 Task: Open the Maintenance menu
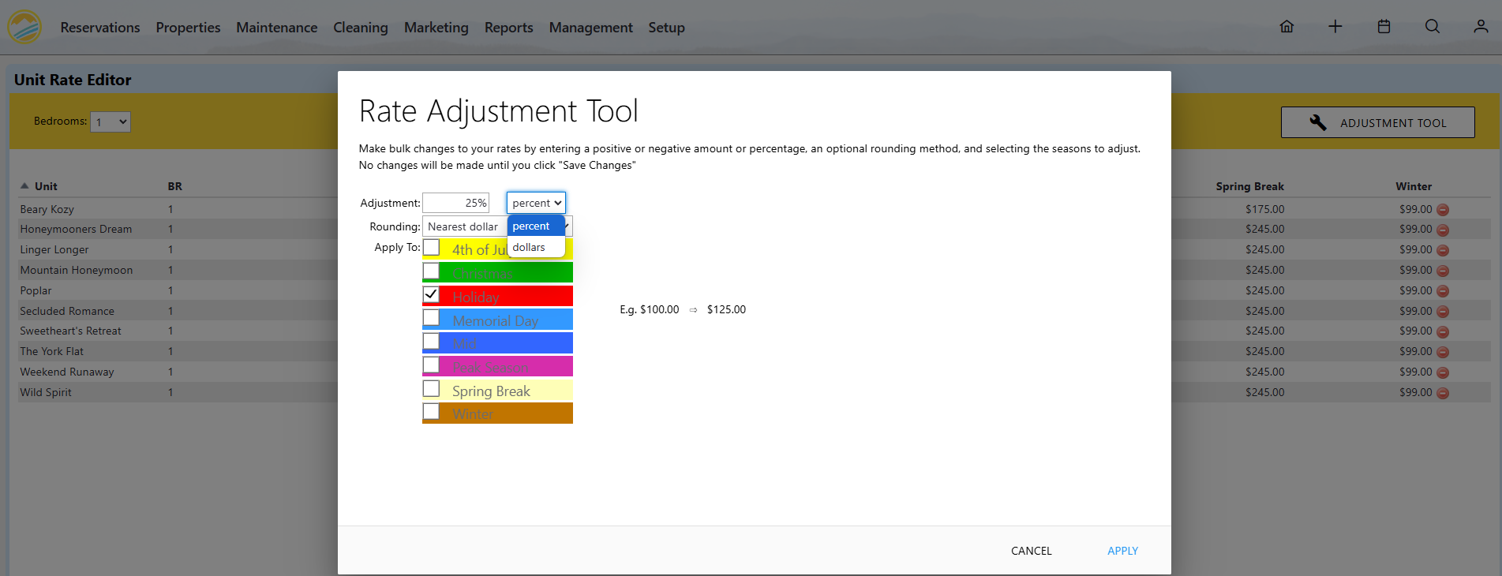click(x=277, y=28)
